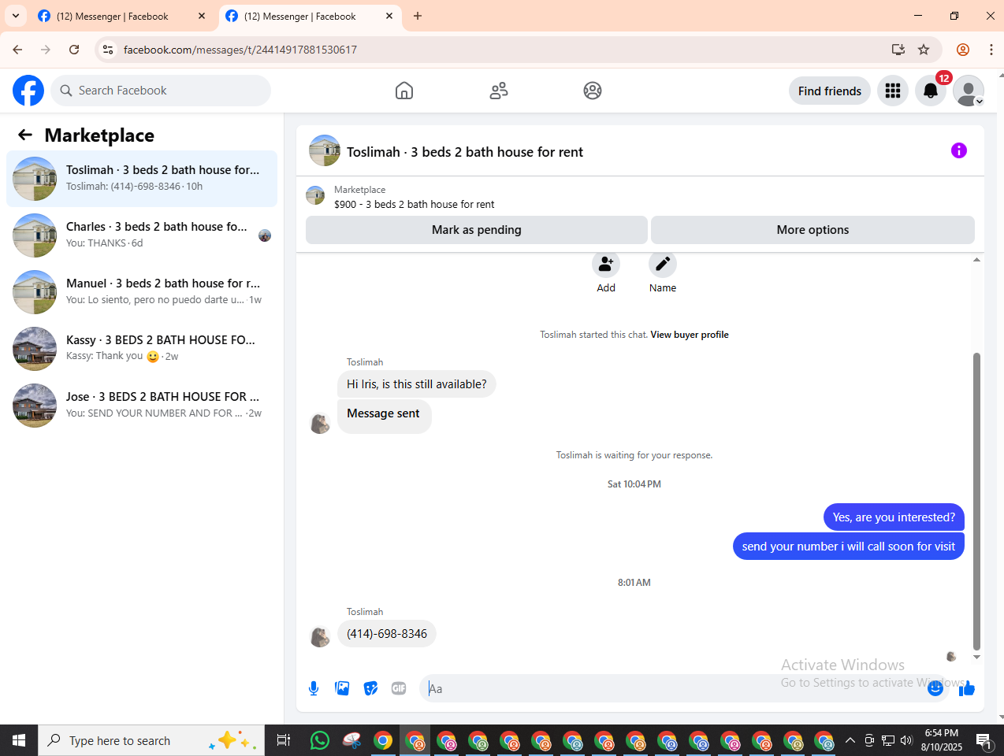Open the Manuel conversation

tap(142, 292)
